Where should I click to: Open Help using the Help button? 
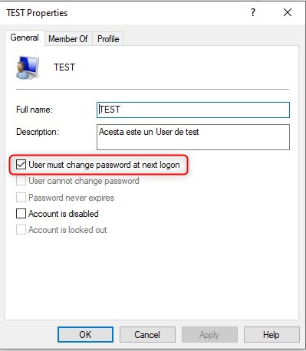pyautogui.click(x=271, y=335)
